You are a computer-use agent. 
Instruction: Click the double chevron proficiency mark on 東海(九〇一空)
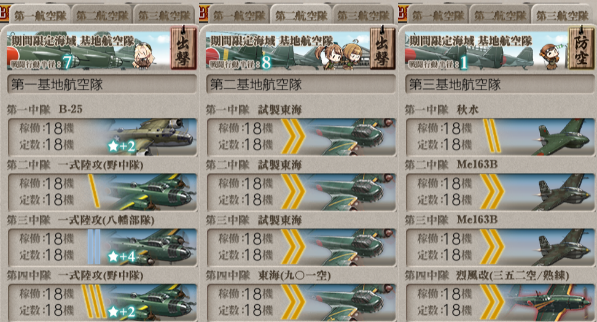click(294, 302)
